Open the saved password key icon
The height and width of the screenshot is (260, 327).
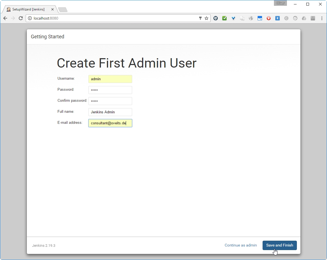200,18
